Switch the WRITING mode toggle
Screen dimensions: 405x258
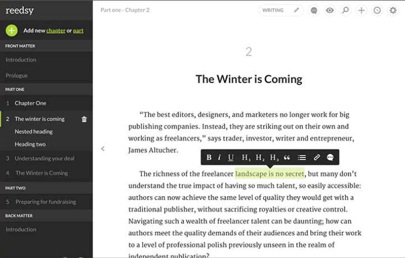point(281,10)
